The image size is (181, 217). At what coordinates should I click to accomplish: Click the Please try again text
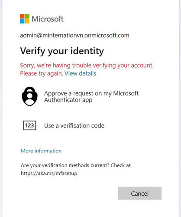click(42, 73)
